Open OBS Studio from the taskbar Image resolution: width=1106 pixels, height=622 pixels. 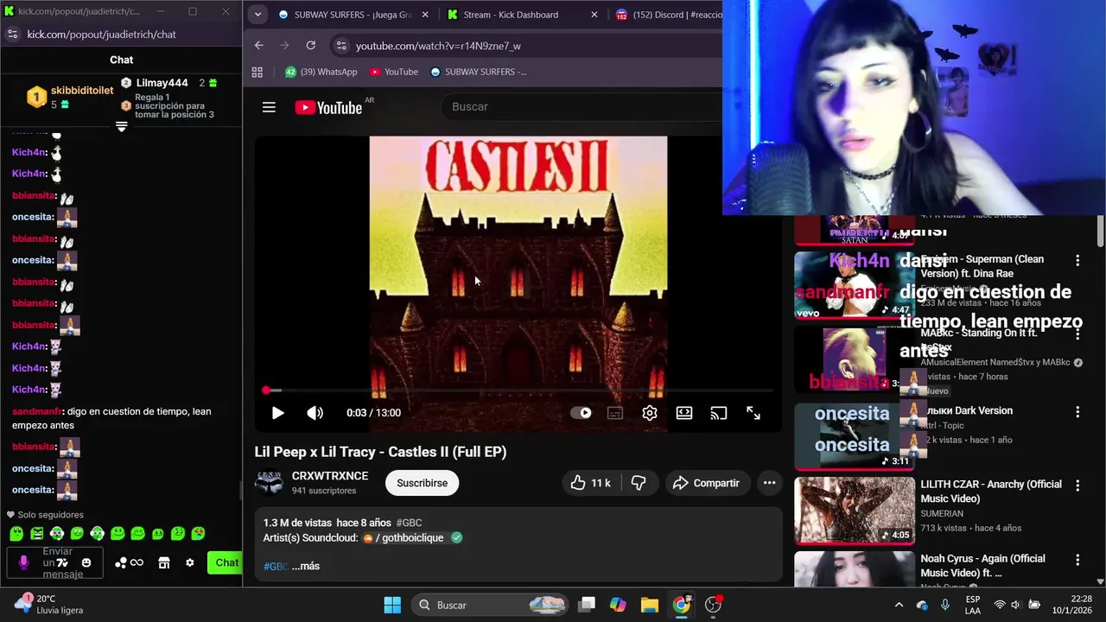(714, 605)
